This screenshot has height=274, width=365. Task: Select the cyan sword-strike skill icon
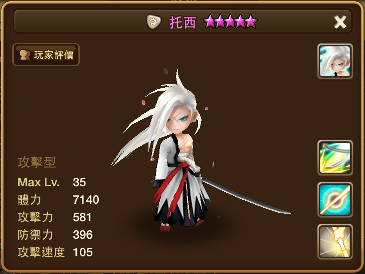[335, 200]
